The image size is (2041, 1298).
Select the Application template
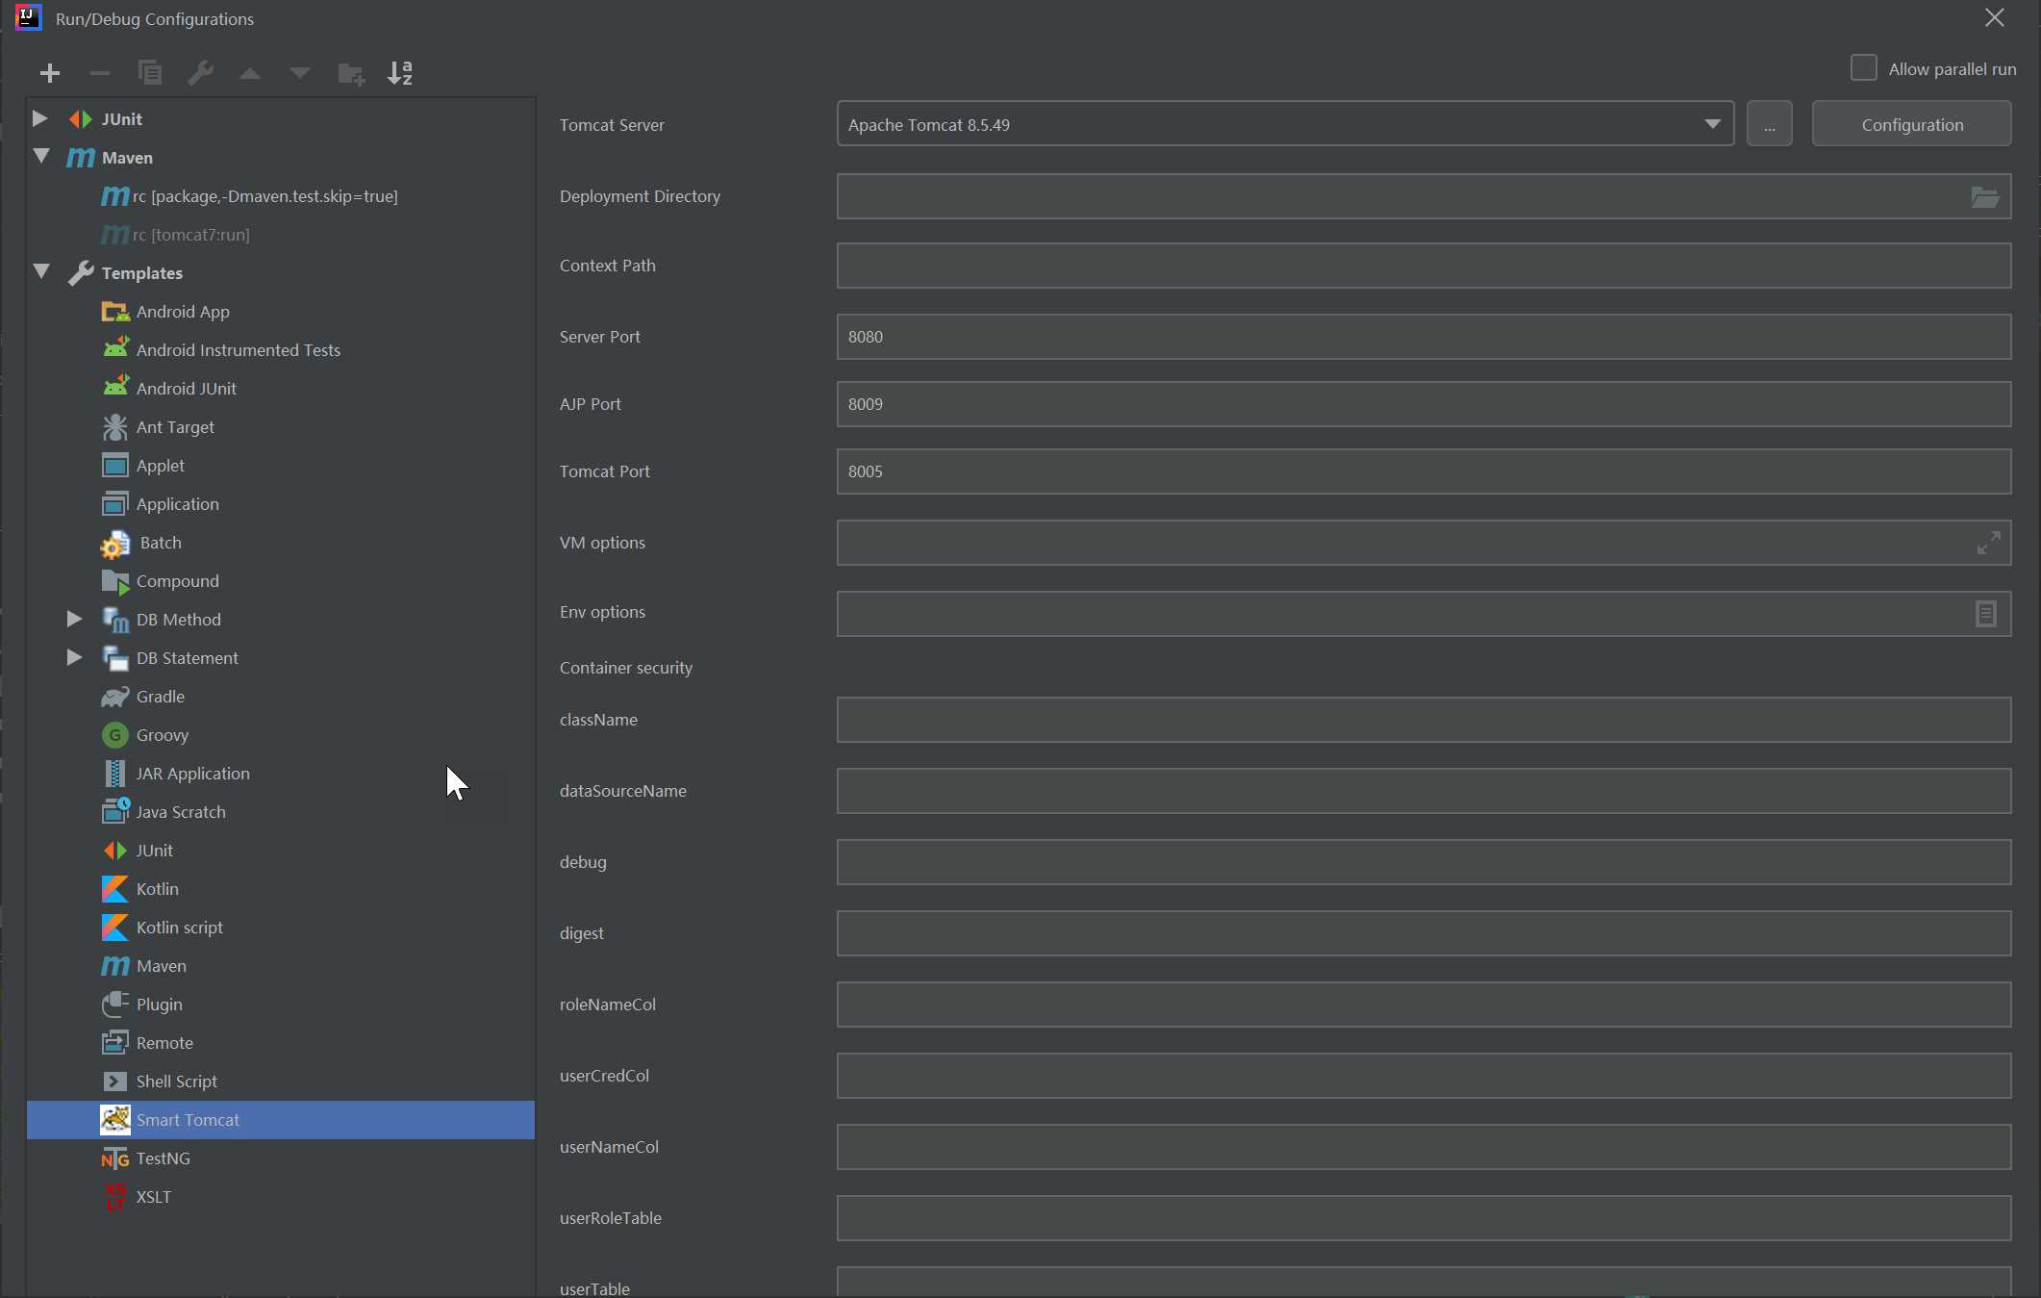coord(177,504)
